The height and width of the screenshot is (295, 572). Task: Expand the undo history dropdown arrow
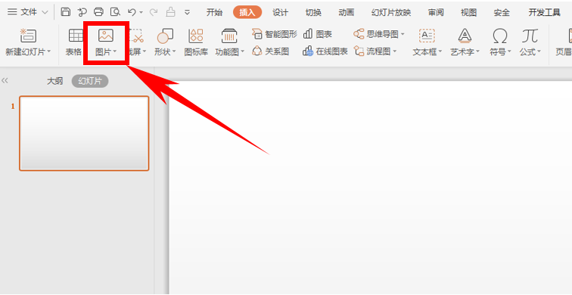[141, 13]
